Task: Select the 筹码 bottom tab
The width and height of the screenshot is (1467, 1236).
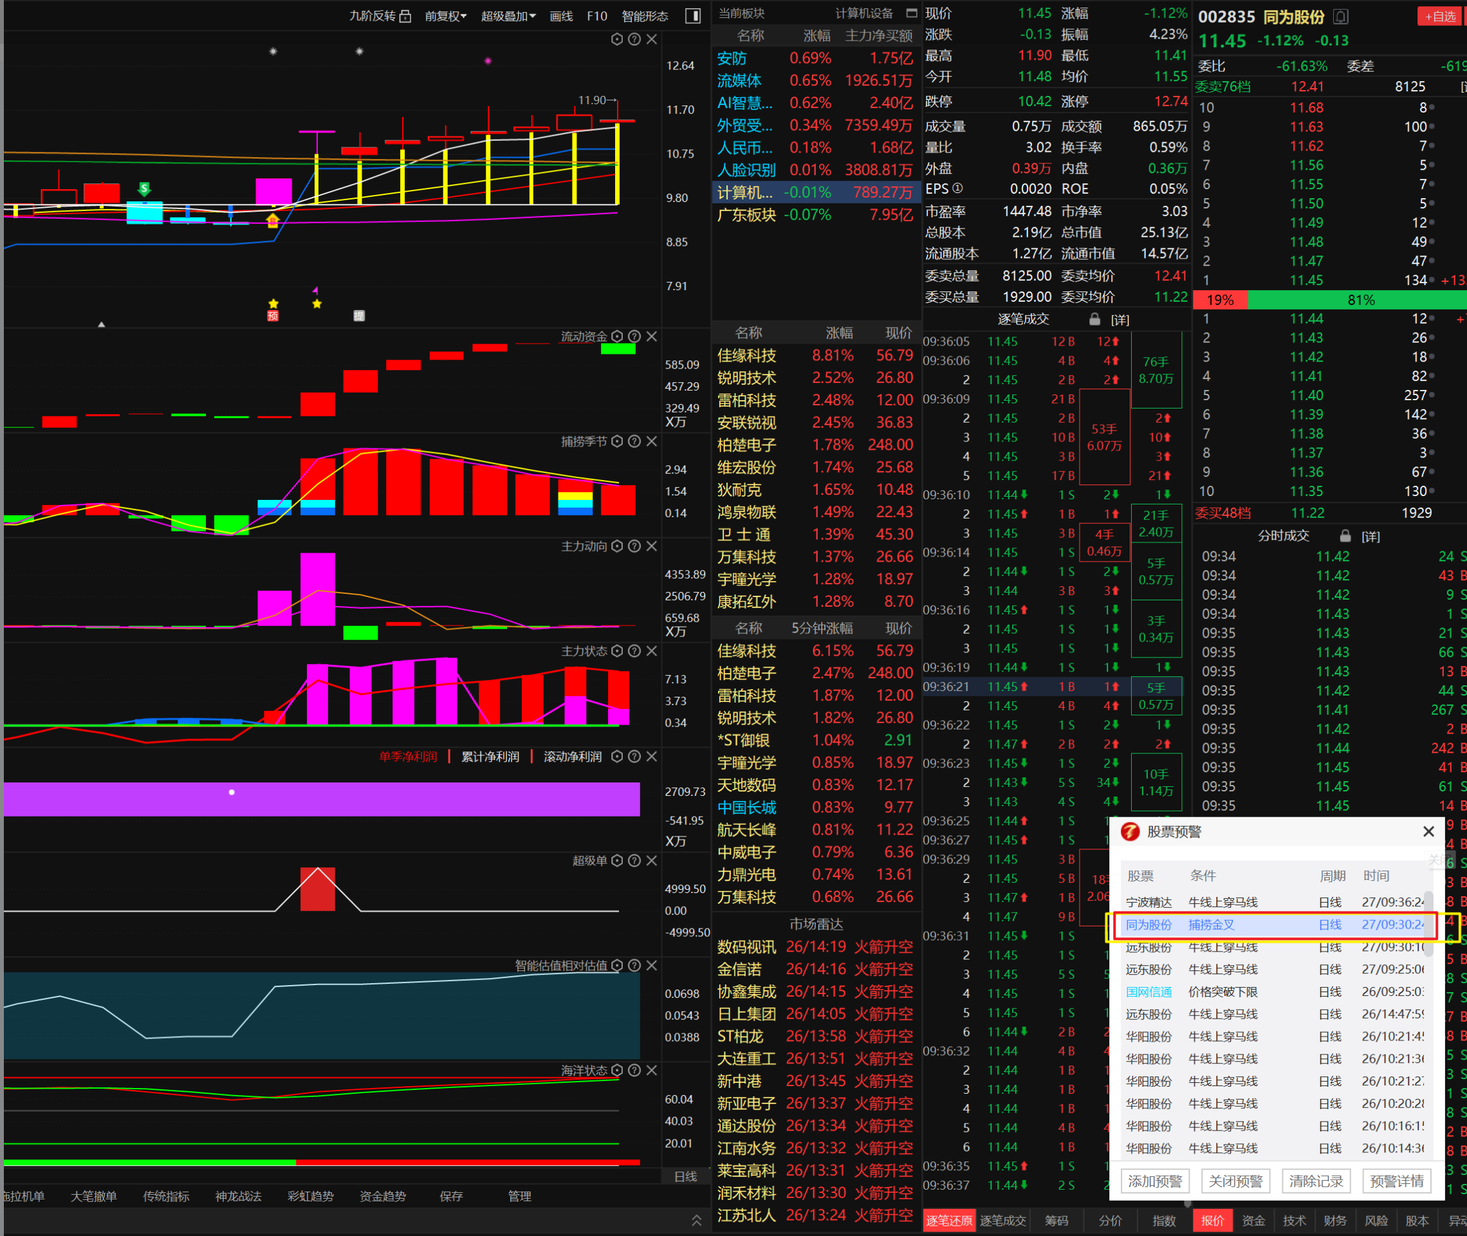Action: tap(1056, 1221)
